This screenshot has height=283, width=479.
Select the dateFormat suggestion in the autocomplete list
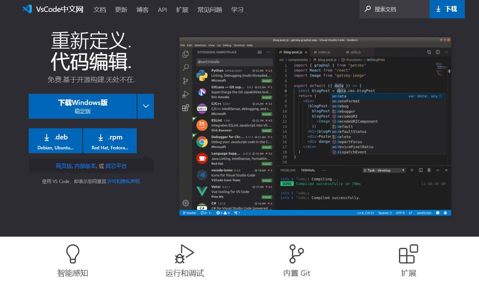coord(388,101)
